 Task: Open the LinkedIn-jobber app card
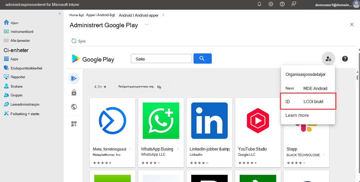(x=209, y=133)
